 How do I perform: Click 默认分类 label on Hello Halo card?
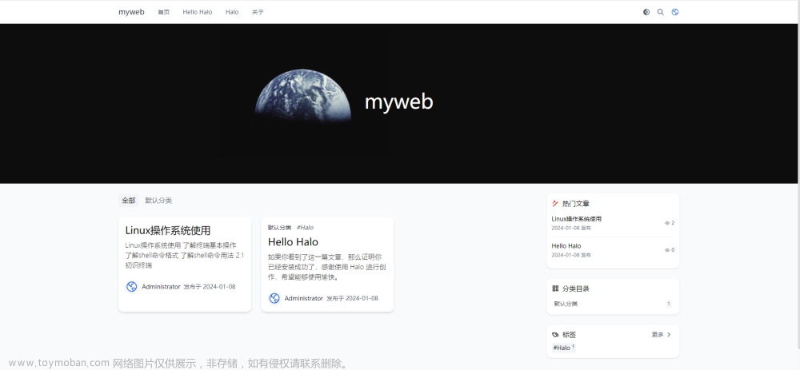(x=279, y=228)
